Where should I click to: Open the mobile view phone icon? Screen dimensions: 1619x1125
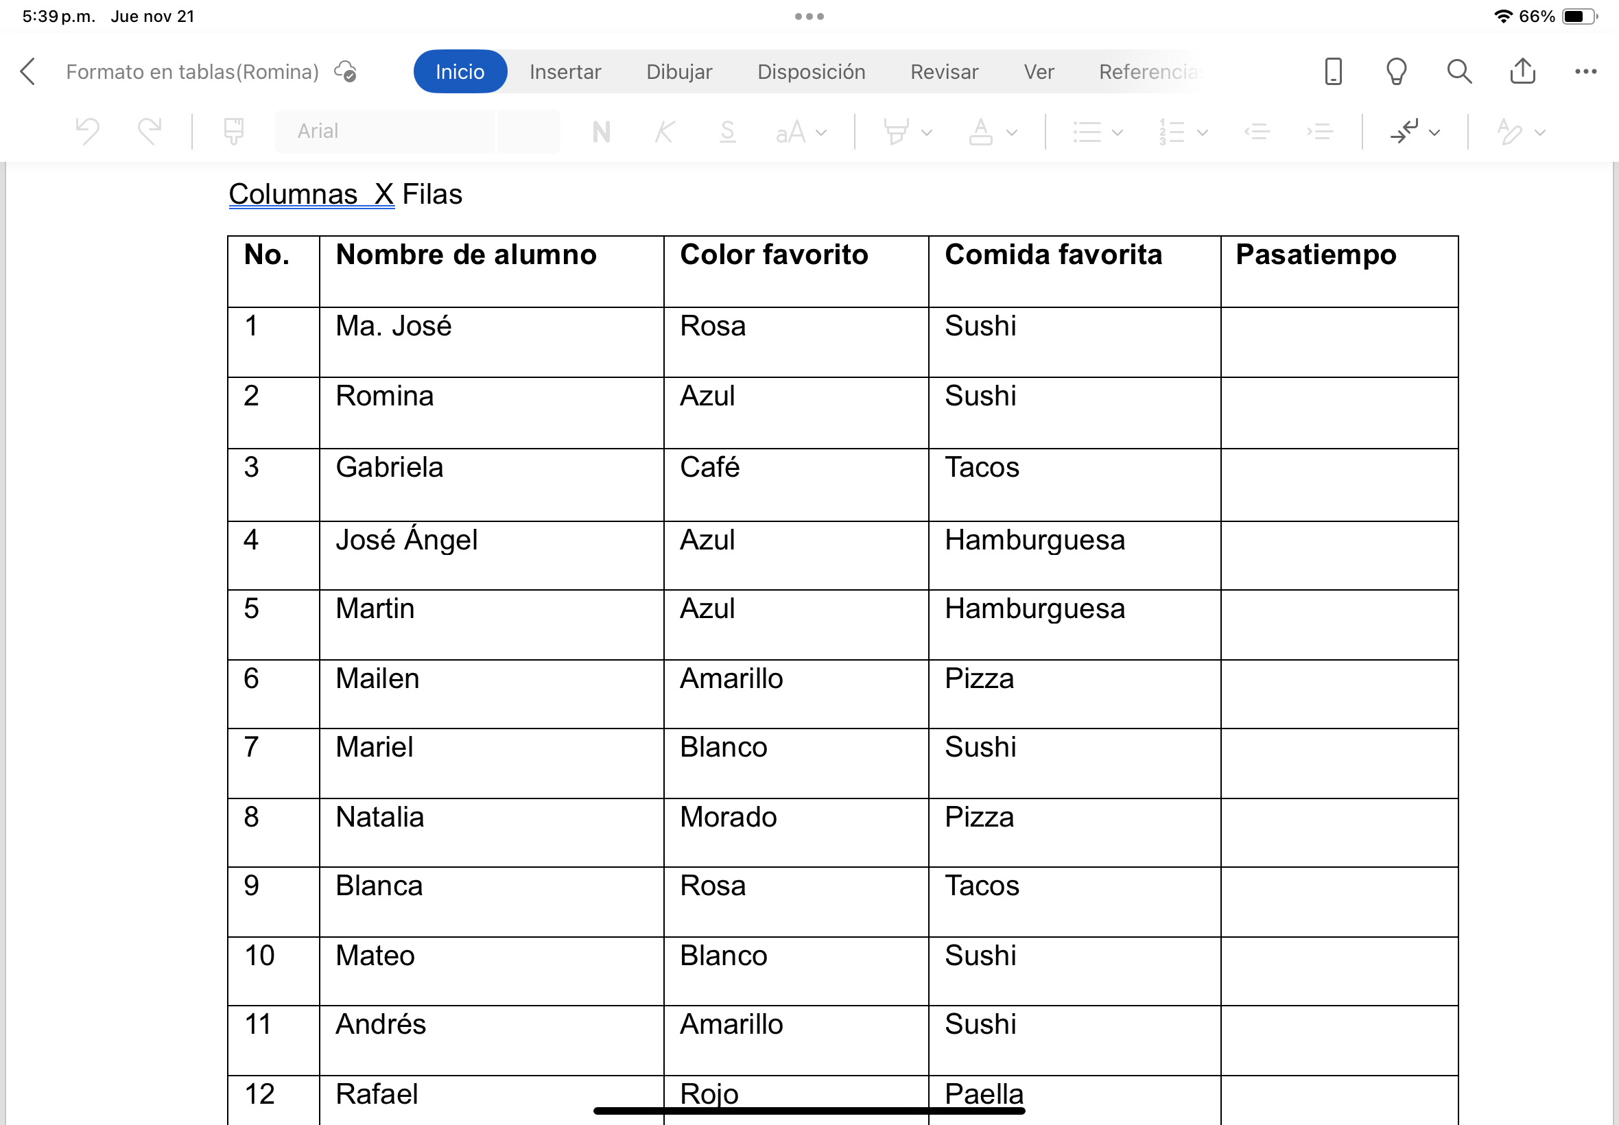[x=1333, y=71]
